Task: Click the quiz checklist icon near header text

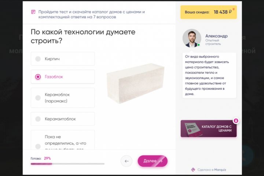Action: pos(33,12)
